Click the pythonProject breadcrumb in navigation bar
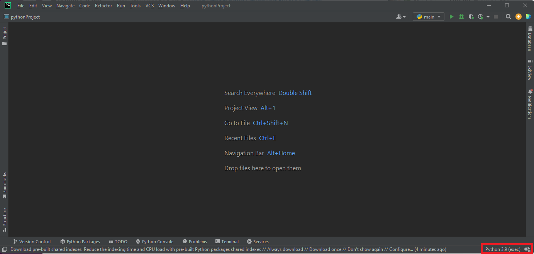 pos(25,17)
